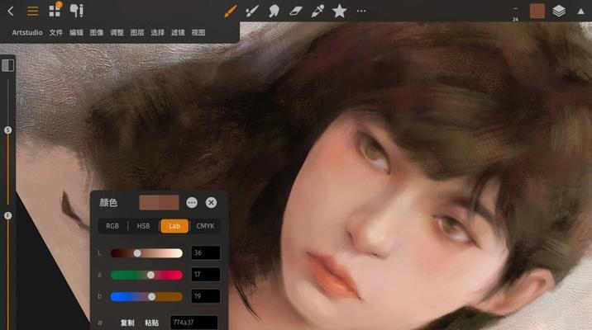Screen dimensions: 592x330
Task: Open the 选择 menu
Action: coord(157,33)
